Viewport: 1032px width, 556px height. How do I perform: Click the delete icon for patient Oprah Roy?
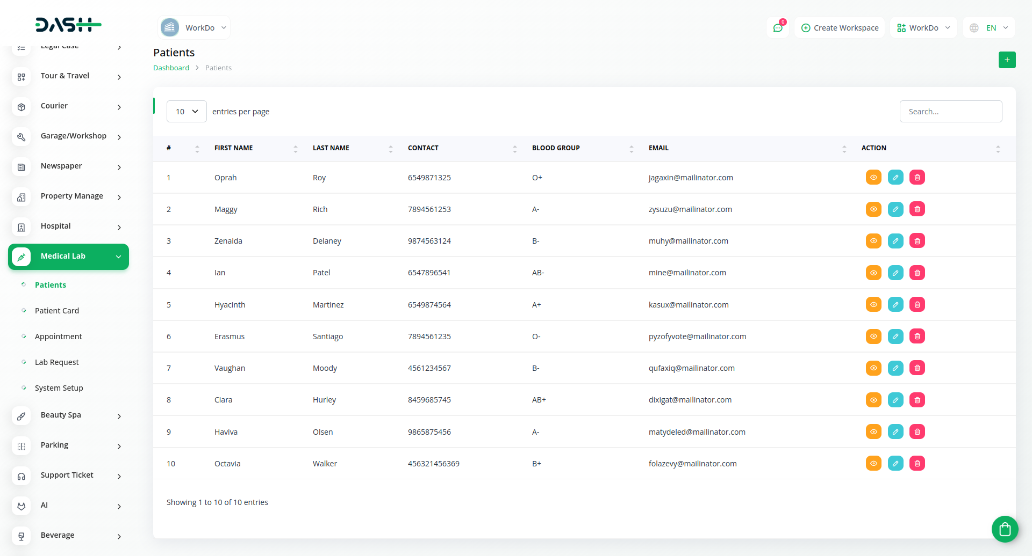[917, 178]
